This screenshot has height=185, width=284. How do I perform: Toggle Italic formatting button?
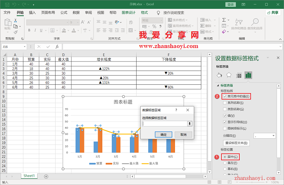[35, 30]
